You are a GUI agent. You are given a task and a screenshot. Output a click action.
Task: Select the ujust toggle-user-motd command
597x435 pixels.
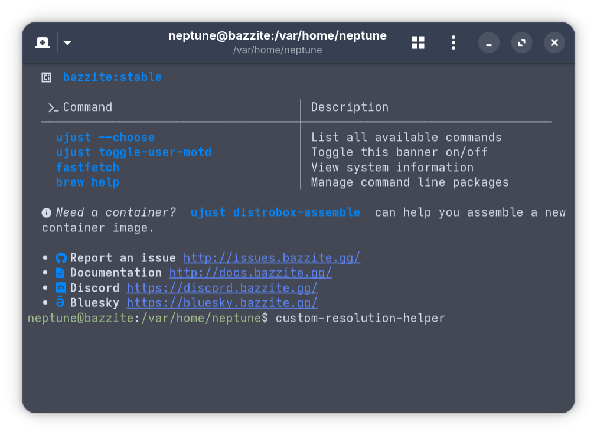pos(133,152)
